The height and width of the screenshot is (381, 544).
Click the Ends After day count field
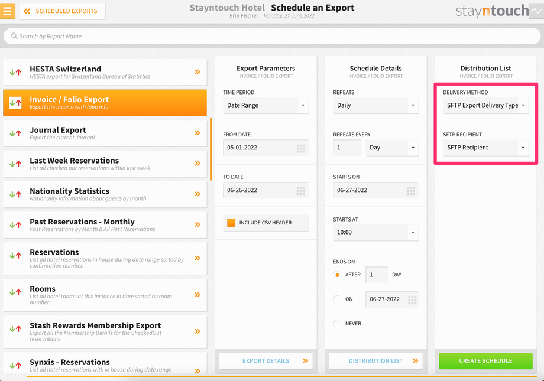tap(377, 275)
